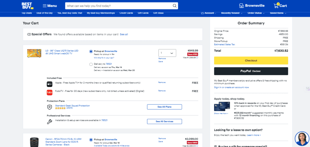This screenshot has height=147, width=310.
Task: Click the Special Offers tag icon
Action: [29, 34]
